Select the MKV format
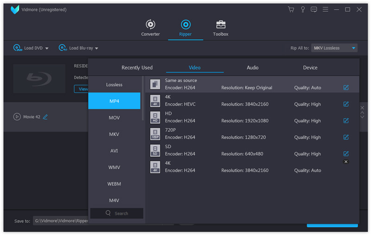 click(114, 134)
